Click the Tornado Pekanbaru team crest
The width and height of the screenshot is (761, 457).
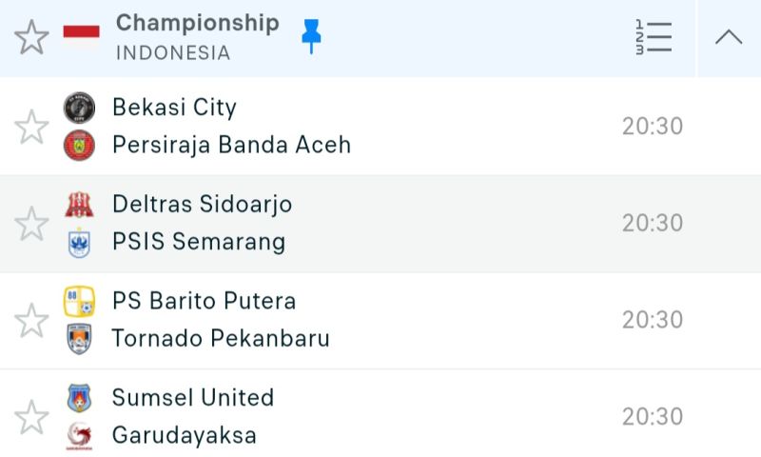[79, 340]
